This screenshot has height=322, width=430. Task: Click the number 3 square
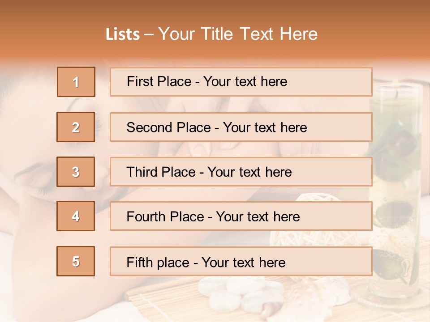pyautogui.click(x=76, y=172)
